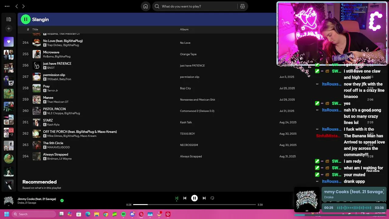Open album link 'Bop City'

point(185,88)
